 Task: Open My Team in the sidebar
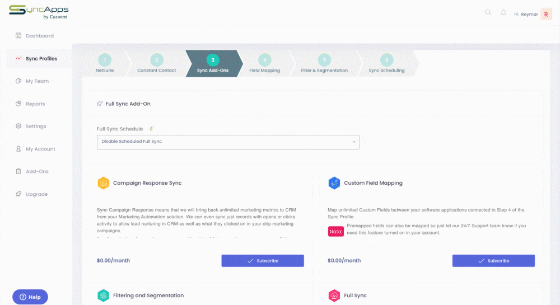(x=39, y=81)
